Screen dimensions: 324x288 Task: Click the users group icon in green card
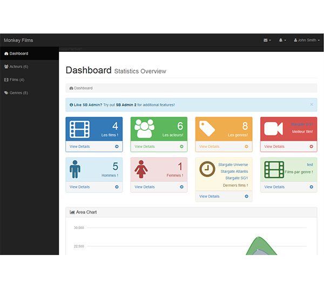click(x=144, y=129)
